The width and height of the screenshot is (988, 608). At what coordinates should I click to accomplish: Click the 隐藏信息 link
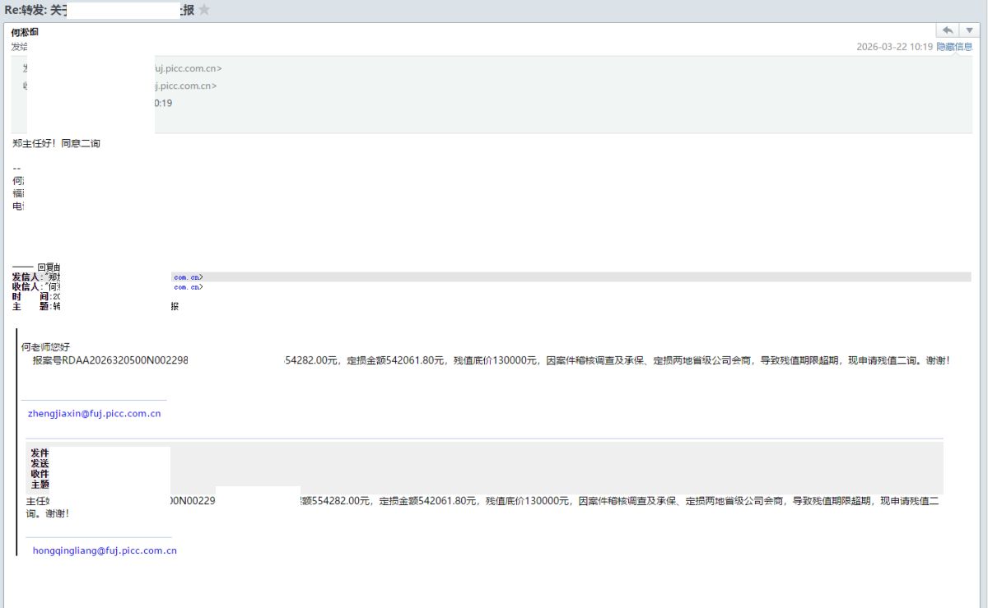[x=954, y=47]
